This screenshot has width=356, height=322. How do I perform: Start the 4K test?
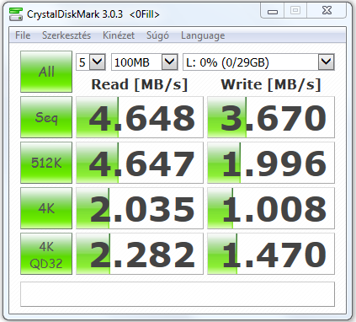coord(46,208)
